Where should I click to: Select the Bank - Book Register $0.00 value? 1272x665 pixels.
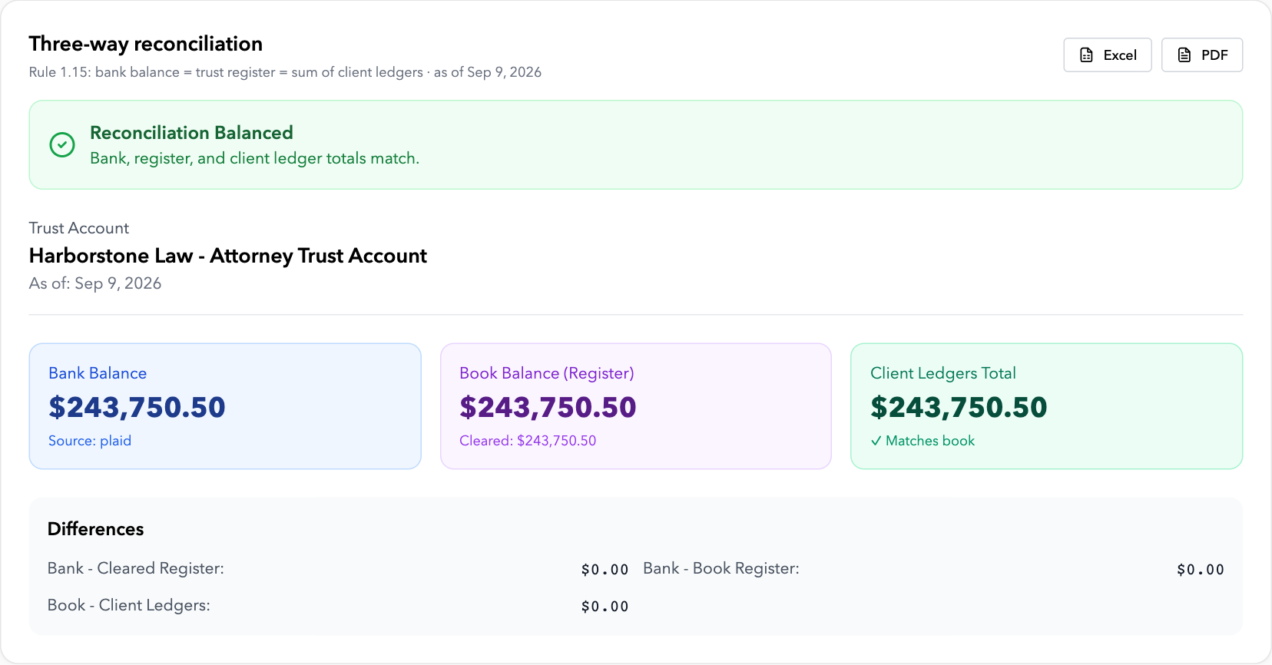coord(1201,570)
